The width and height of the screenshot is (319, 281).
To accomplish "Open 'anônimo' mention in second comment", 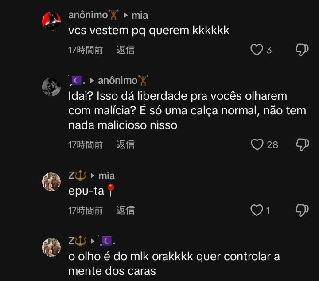I will [x=123, y=81].
